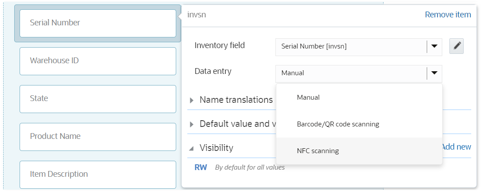Toggle the Data entry dropdown arrow
The height and width of the screenshot is (191, 481).
coord(434,73)
